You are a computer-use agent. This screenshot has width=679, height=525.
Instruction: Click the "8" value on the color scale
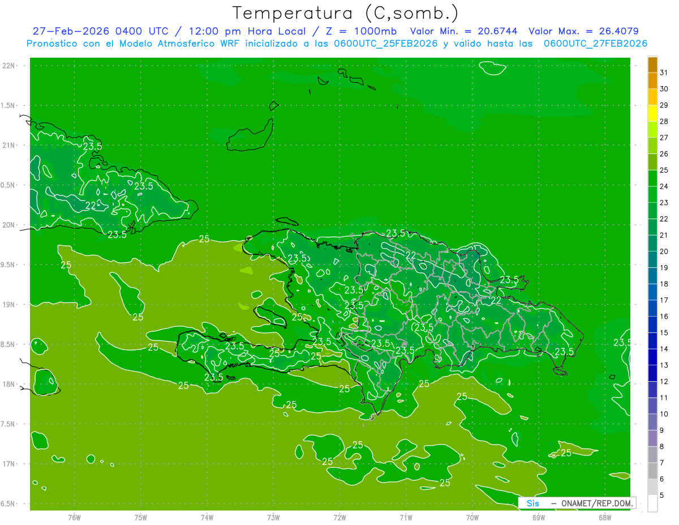tap(662, 446)
